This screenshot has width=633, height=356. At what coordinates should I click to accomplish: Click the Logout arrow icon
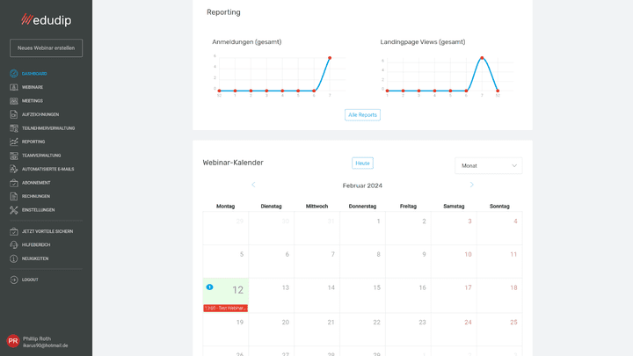14,280
